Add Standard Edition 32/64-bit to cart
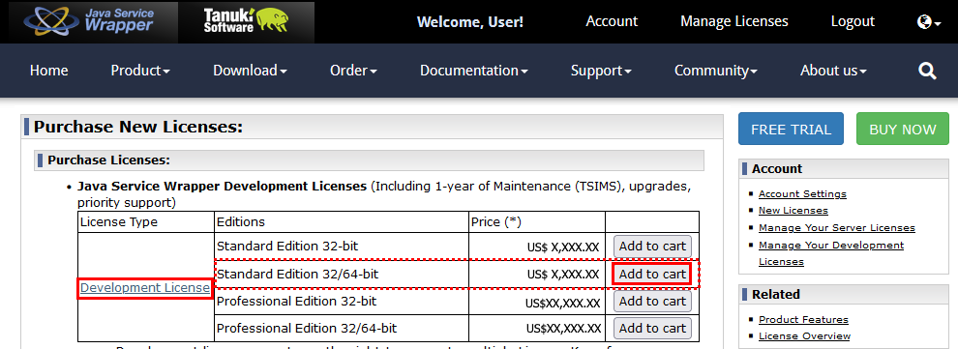Image resolution: width=958 pixels, height=349 pixels. (652, 274)
